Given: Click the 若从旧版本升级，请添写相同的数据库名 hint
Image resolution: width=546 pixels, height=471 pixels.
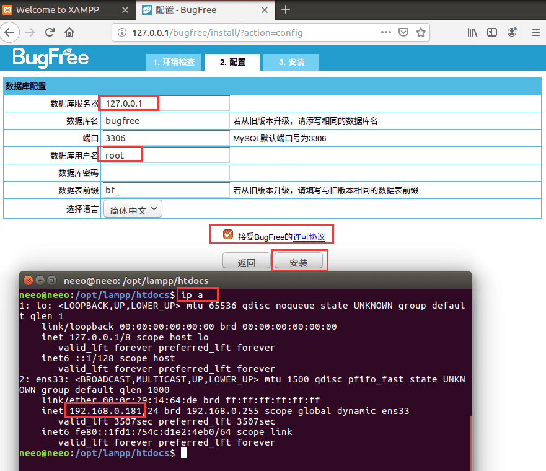Looking at the screenshot, I should (x=306, y=121).
